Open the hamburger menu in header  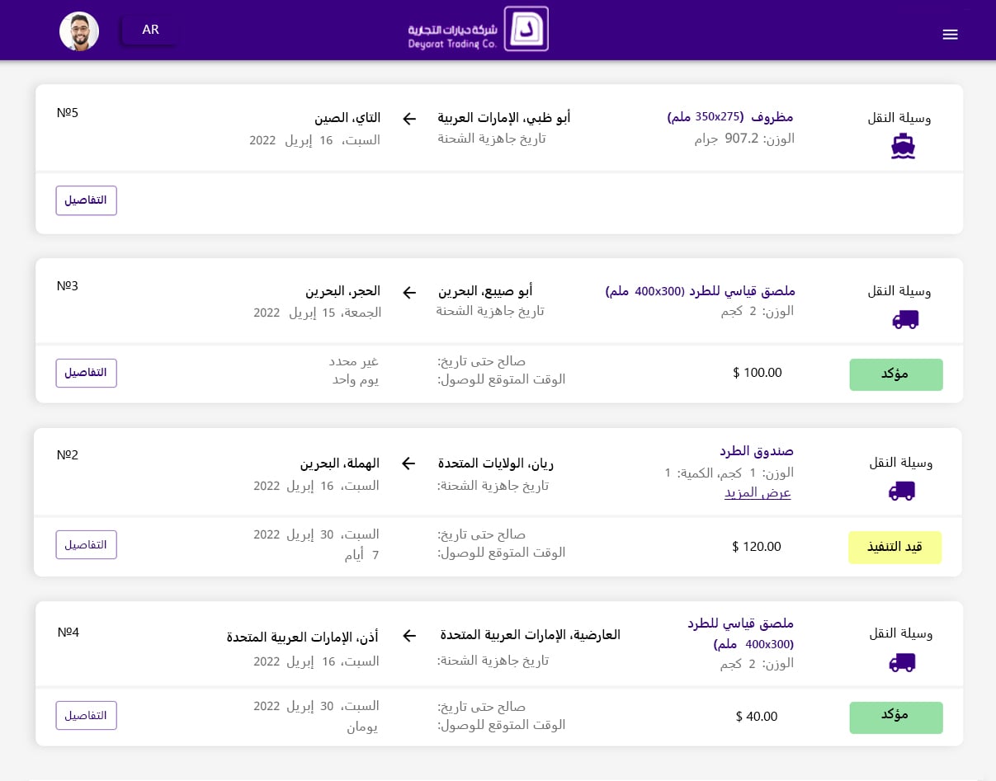950,34
